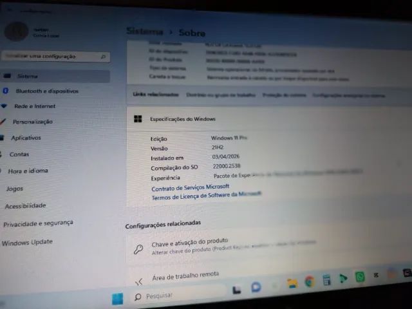Click the settings search input field
Image resolution: width=412 pixels, height=309 pixels.
coord(55,57)
